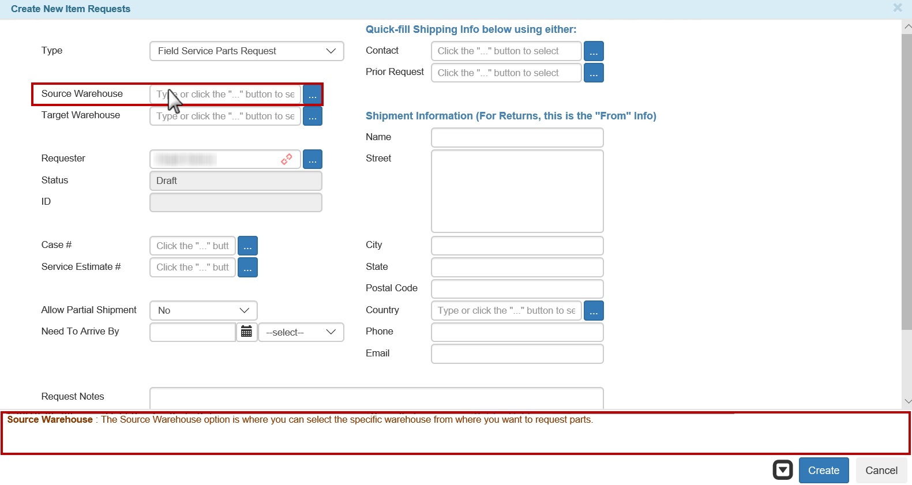Open calendar picker for Need To Arrive By
Screen dimensions: 912x485
[x=246, y=332]
